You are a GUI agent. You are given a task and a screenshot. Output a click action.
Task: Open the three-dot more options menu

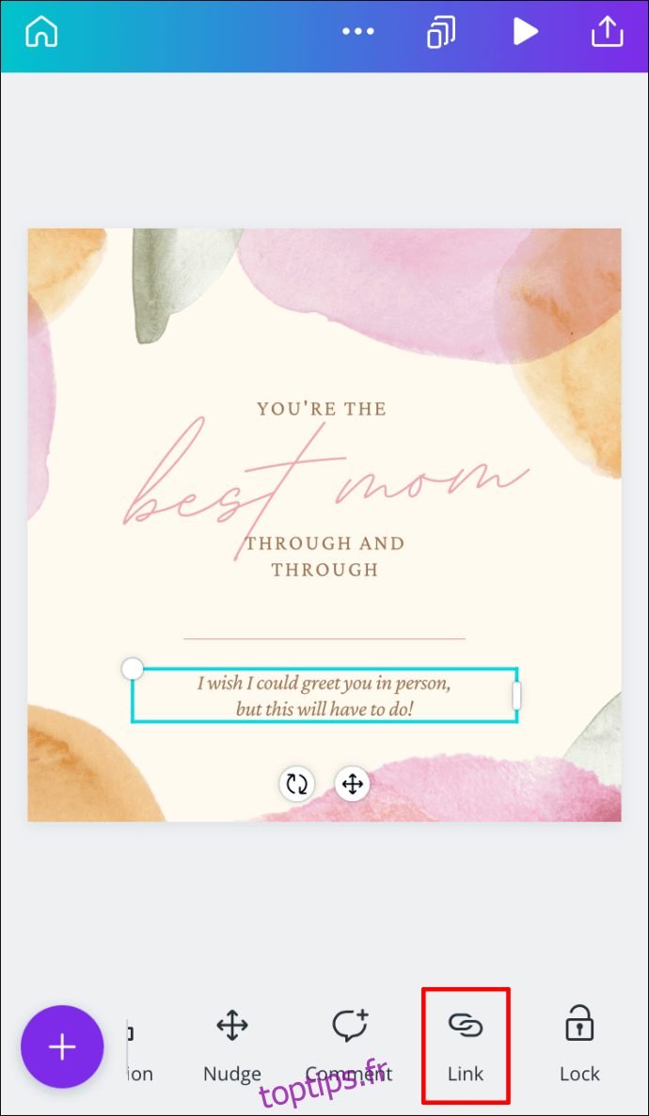click(x=357, y=32)
